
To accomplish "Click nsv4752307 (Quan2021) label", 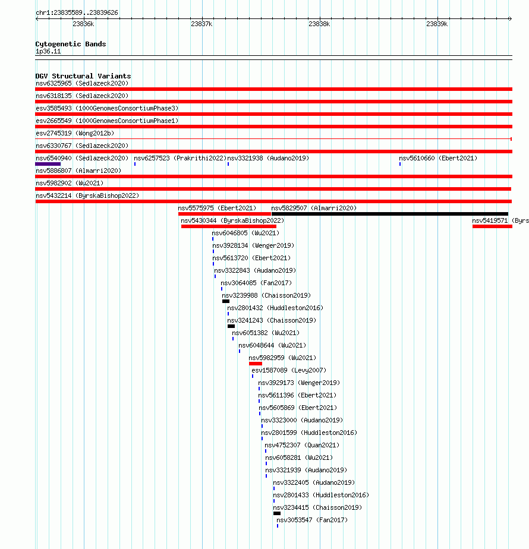I will (x=302, y=446).
